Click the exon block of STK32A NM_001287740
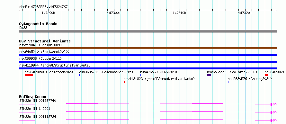Image resolution: width=286 pixels, height=124 pixels. click(272, 104)
